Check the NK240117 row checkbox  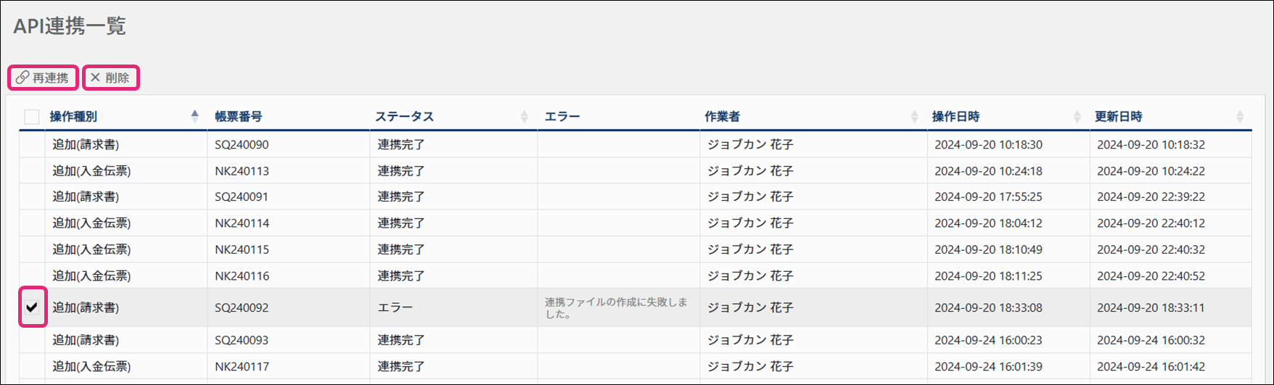click(x=32, y=366)
